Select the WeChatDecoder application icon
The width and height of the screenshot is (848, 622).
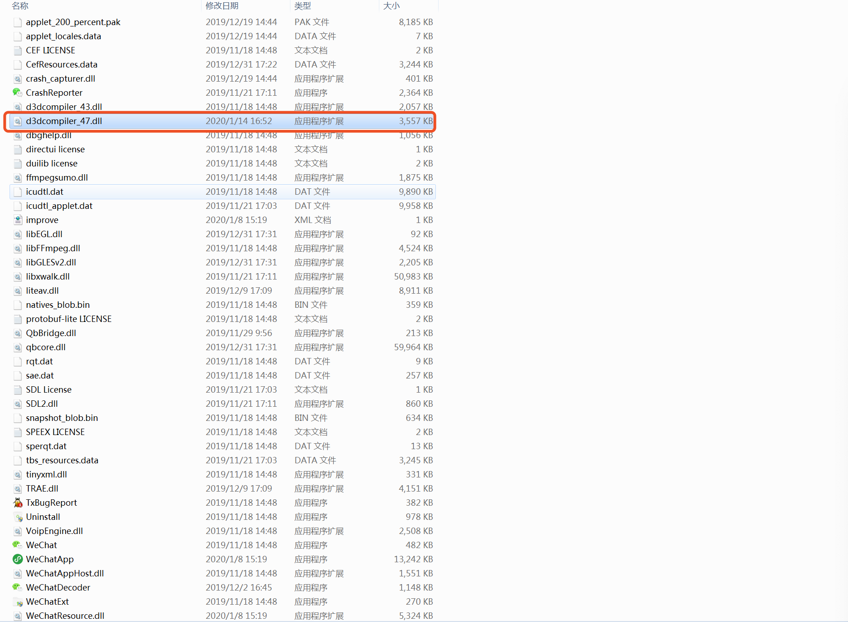pos(17,587)
